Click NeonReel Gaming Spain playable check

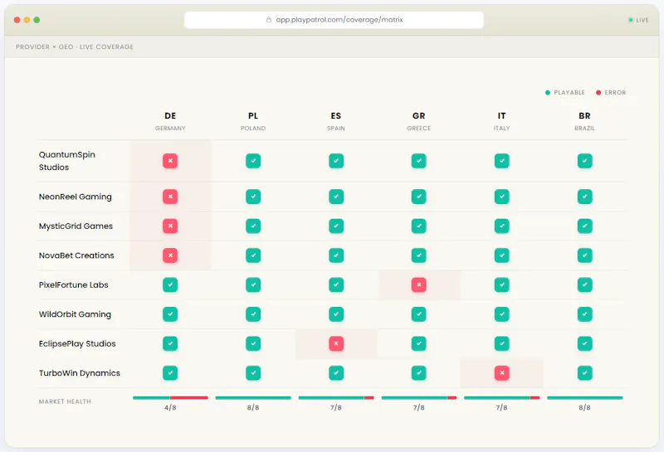pyautogui.click(x=336, y=197)
